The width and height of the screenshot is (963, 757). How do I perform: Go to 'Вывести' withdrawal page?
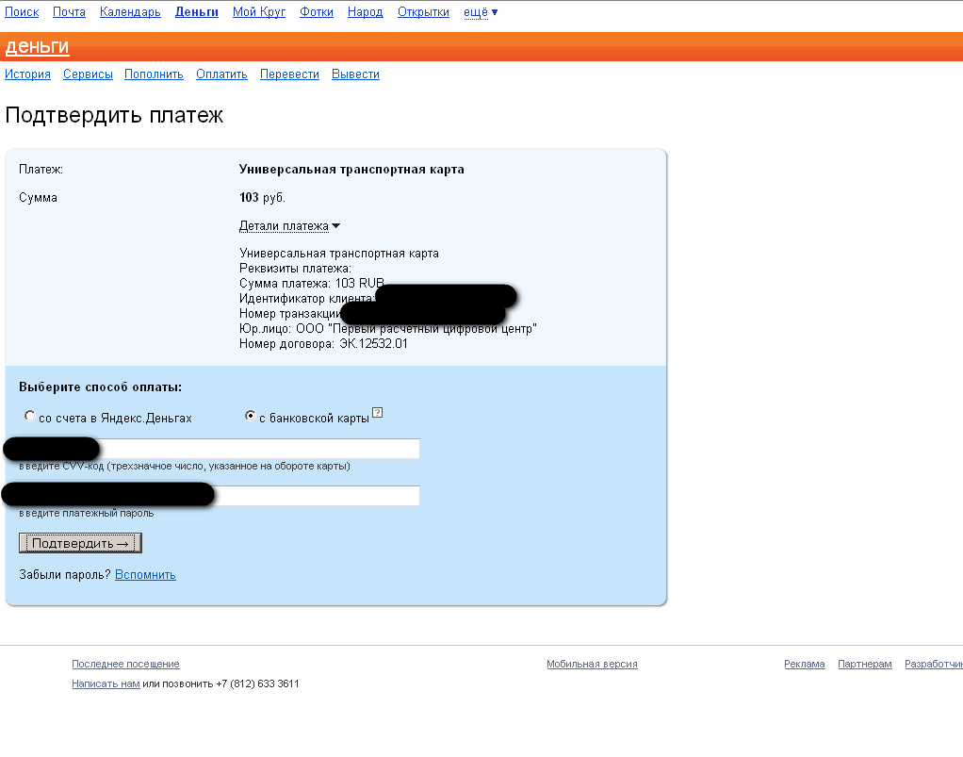355,74
